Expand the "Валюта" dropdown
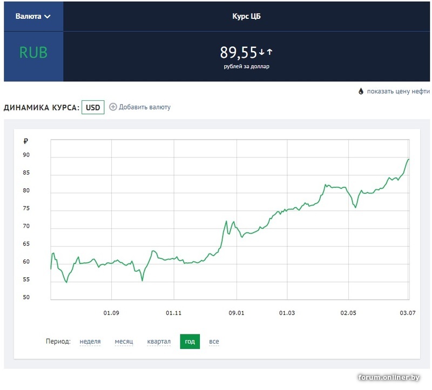 click(x=33, y=16)
